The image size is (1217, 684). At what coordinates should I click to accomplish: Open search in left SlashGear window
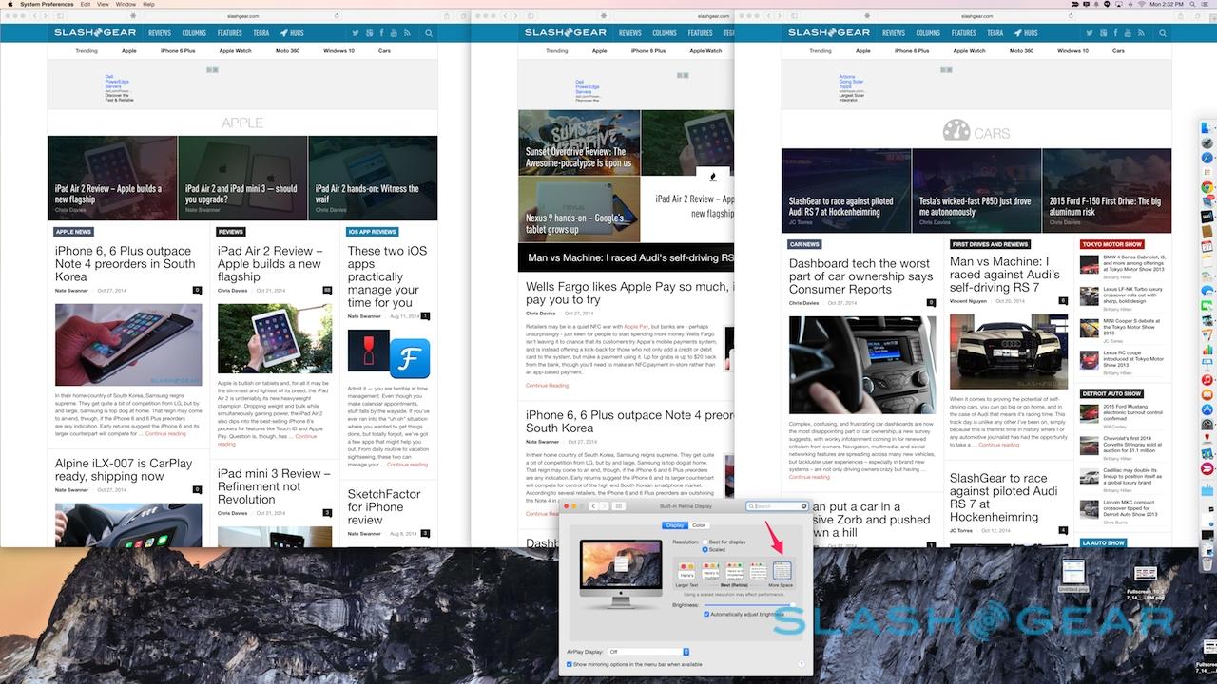click(429, 33)
